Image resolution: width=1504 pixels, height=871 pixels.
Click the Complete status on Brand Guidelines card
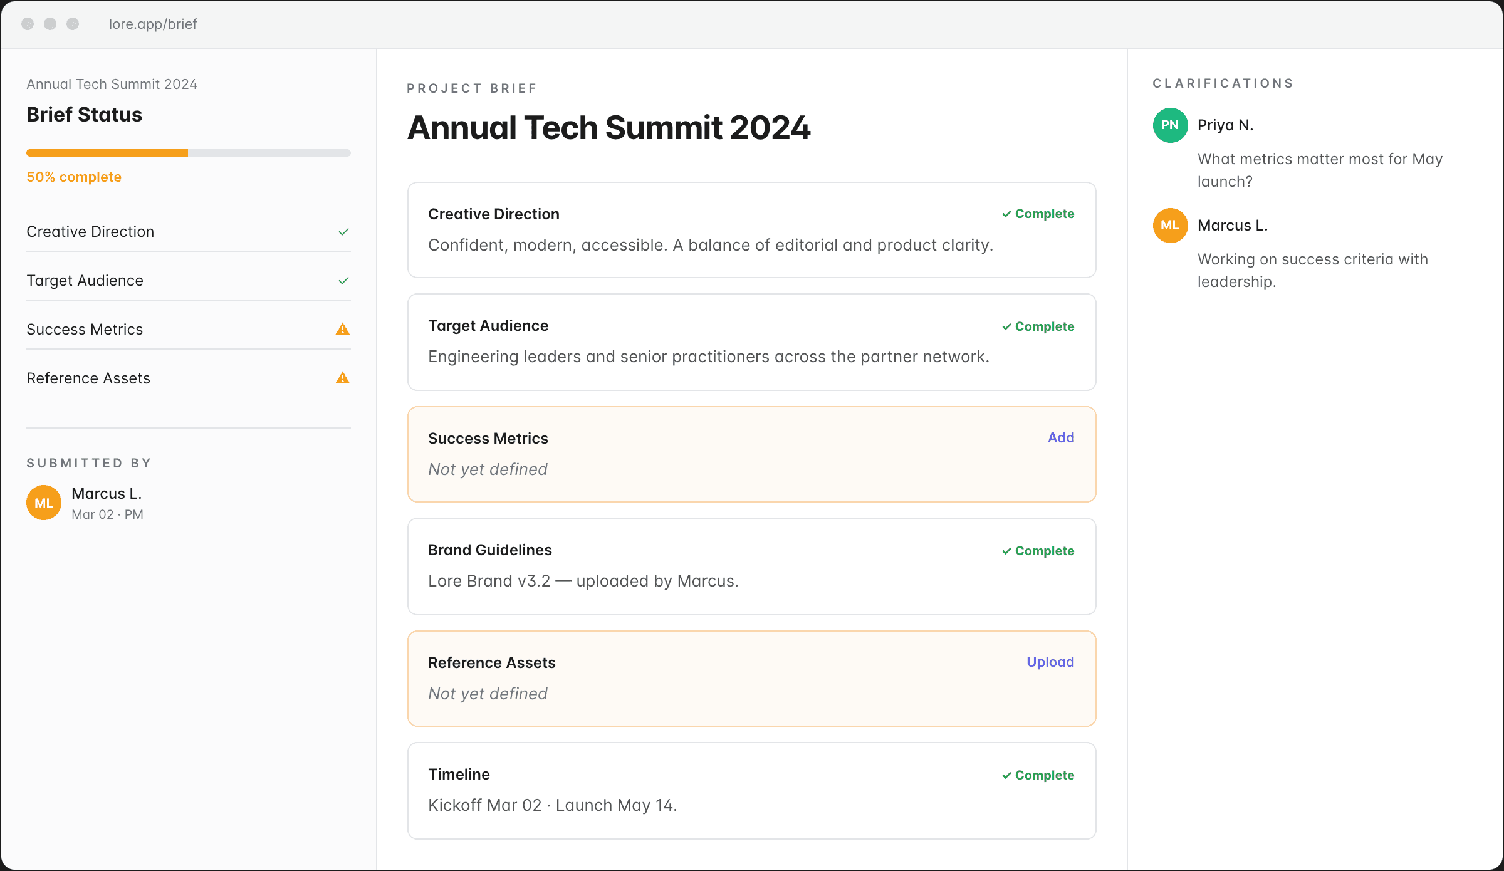pyautogui.click(x=1038, y=551)
